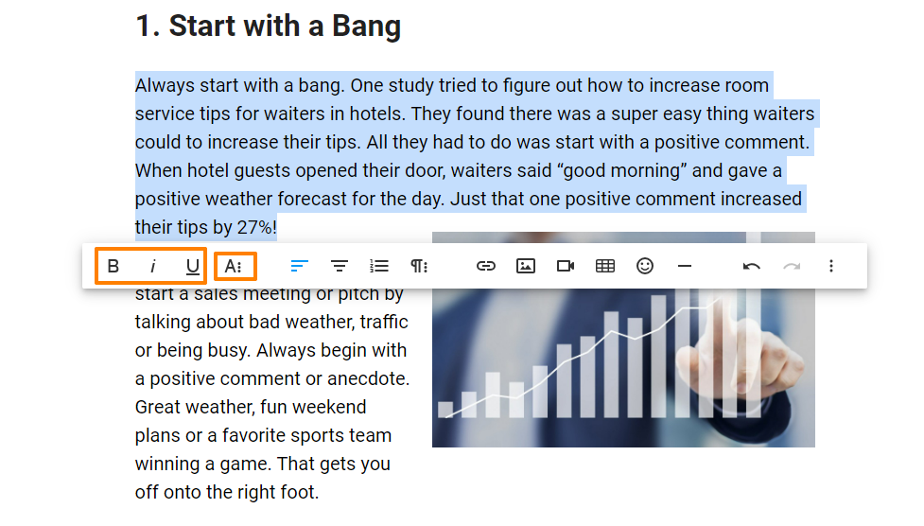Screen dimensions: 924x526
Task: Convert selection to an ordered list
Action: (379, 266)
